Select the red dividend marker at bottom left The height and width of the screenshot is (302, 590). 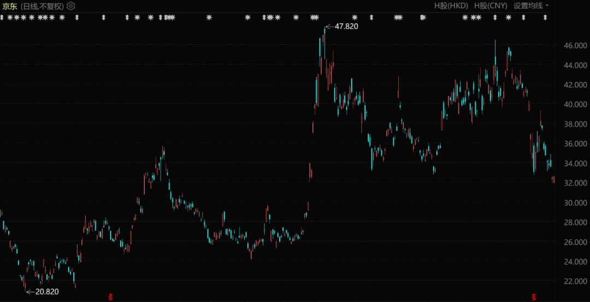111,297
